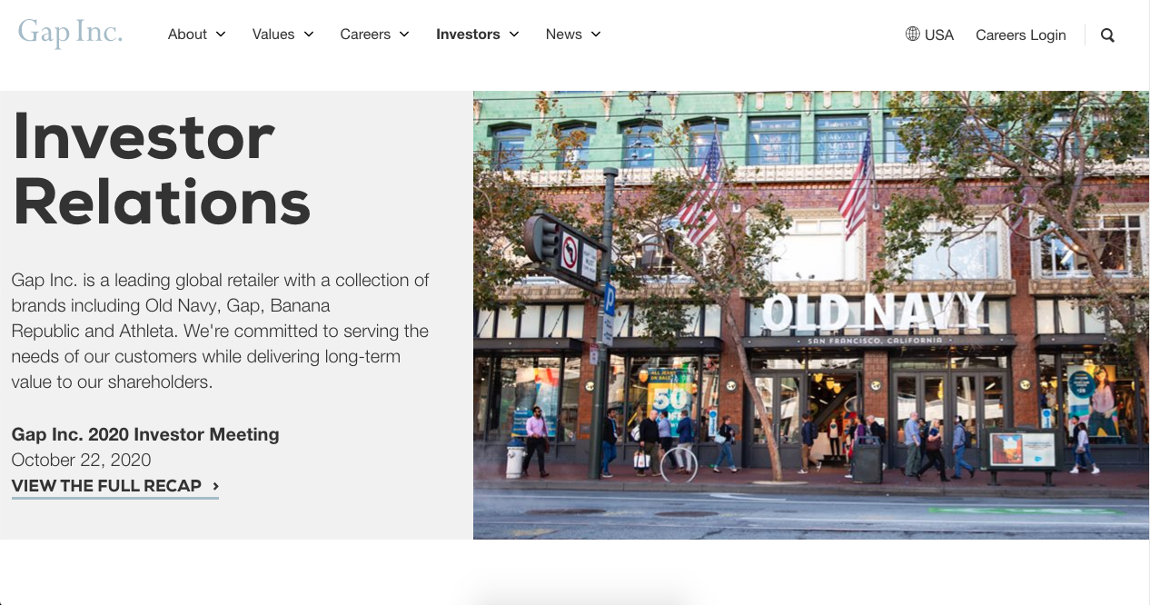The image size is (1150, 605).
Task: Click the arrow icon beside VIEW THE FULL RECAP
Action: [215, 486]
